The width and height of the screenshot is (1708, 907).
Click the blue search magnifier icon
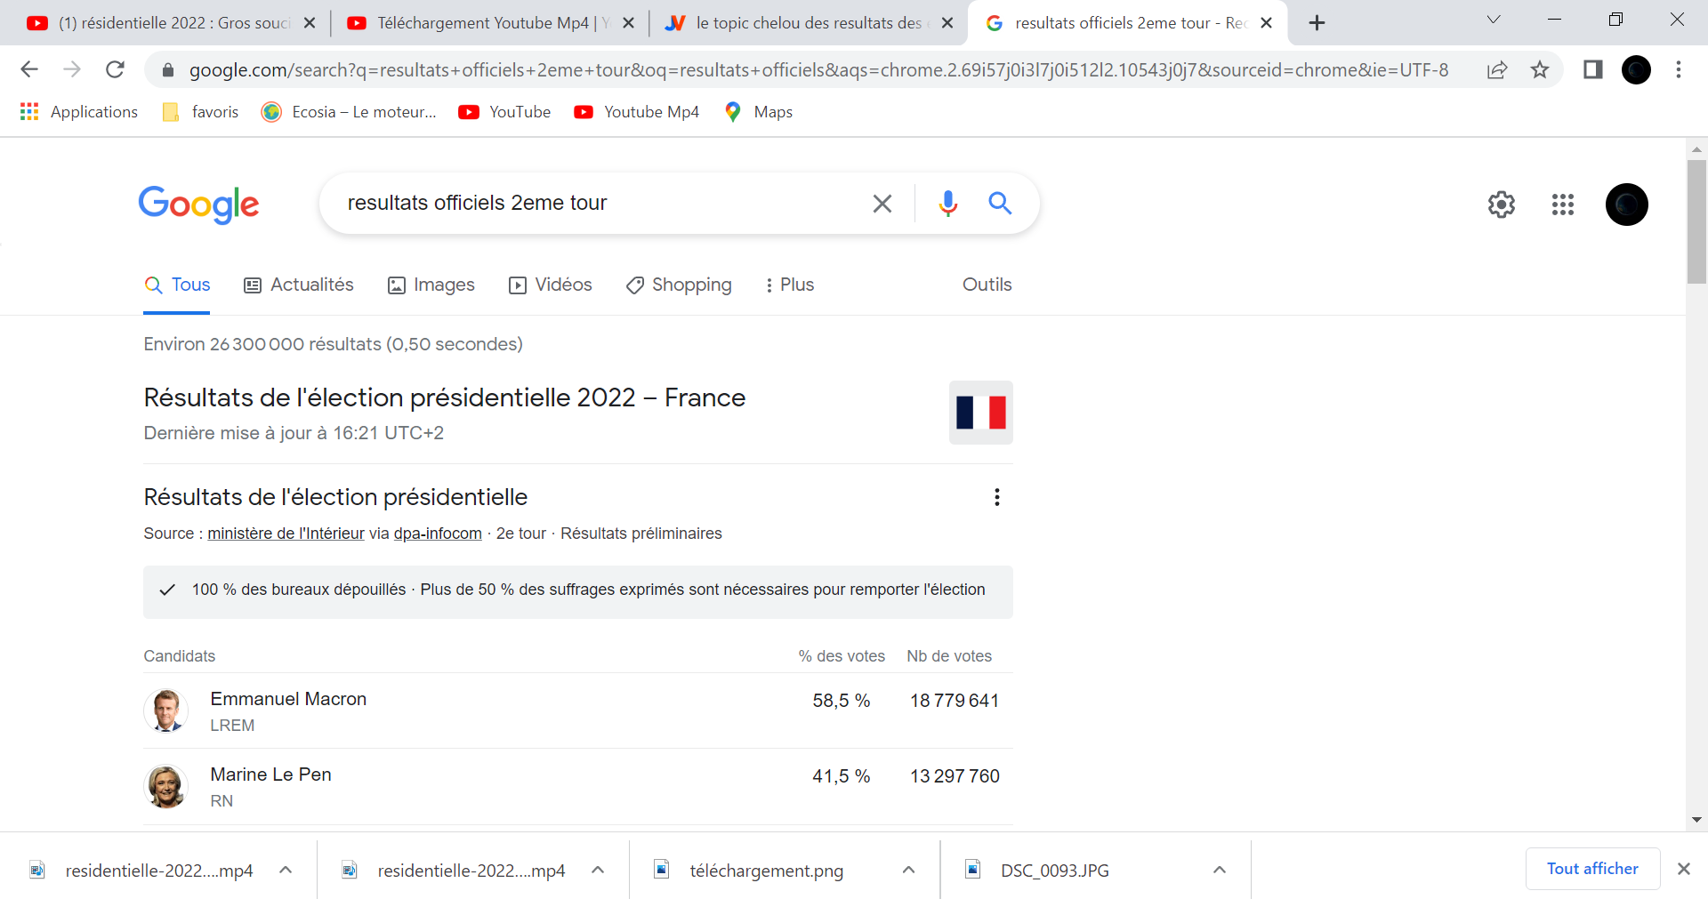[1000, 204]
